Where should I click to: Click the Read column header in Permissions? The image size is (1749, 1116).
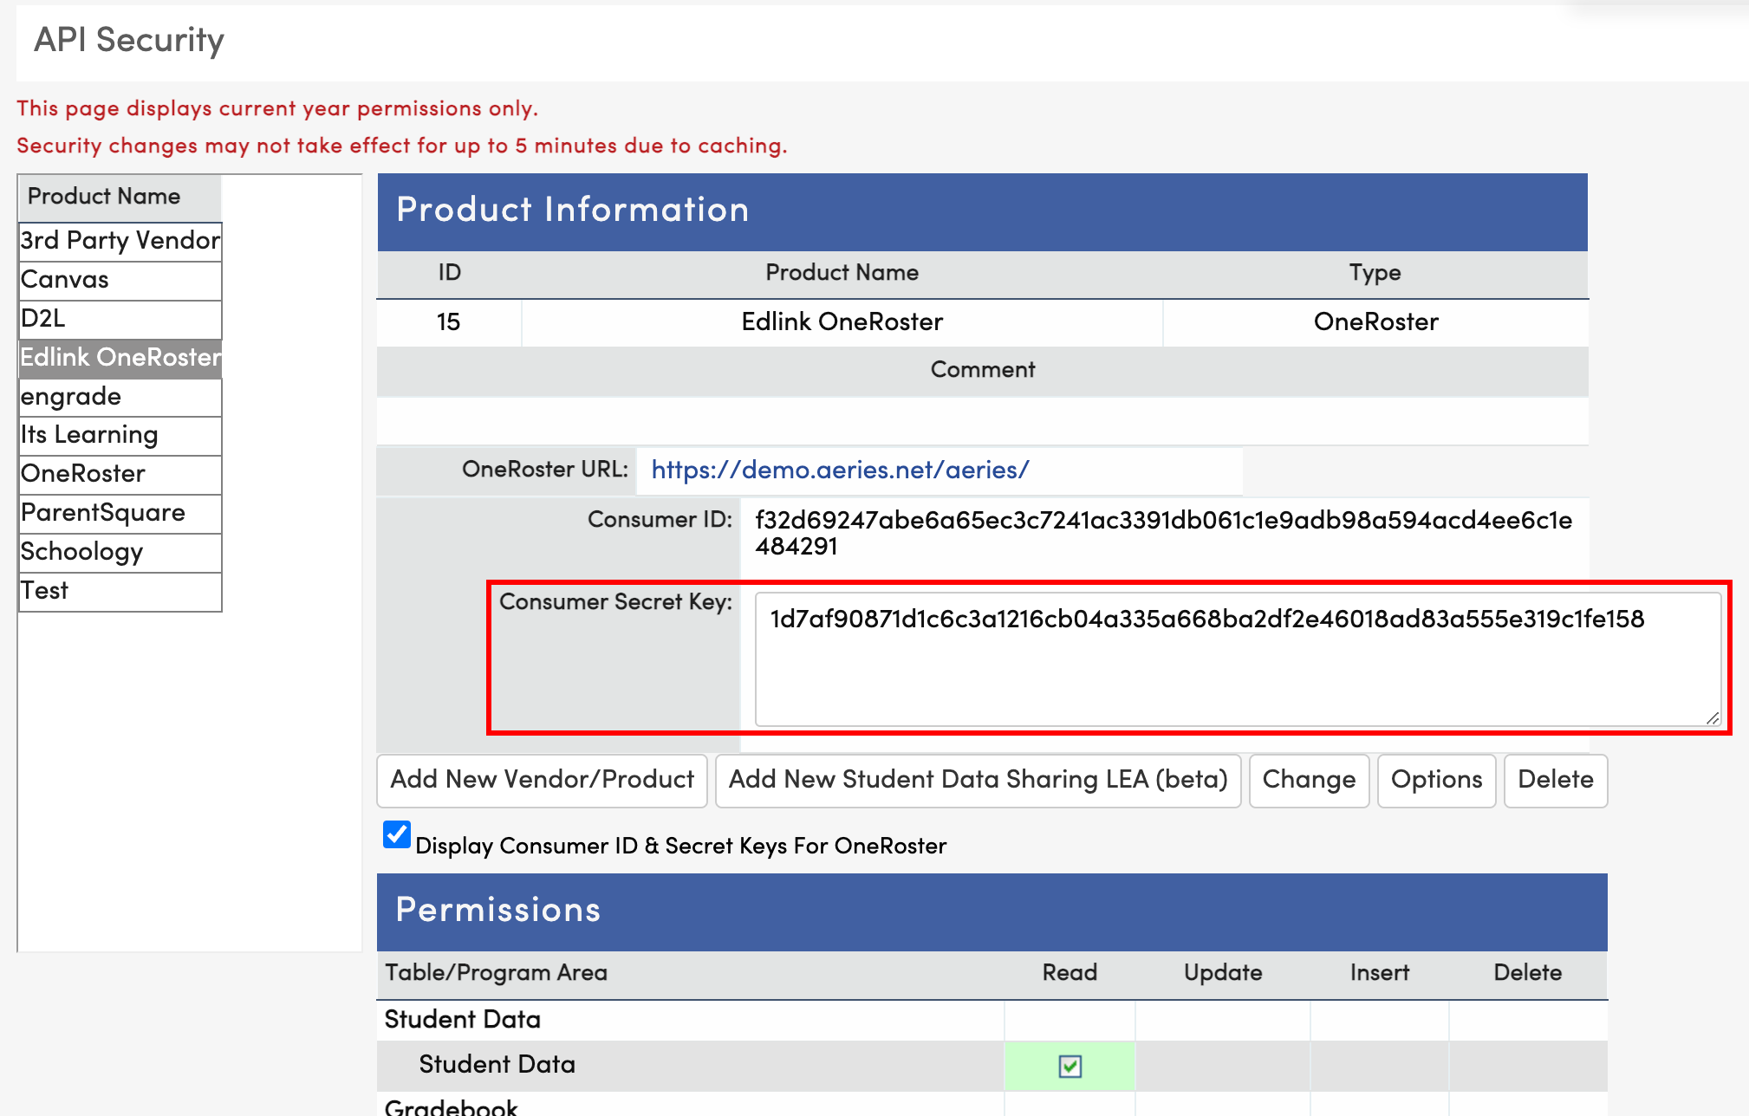[x=1070, y=973]
